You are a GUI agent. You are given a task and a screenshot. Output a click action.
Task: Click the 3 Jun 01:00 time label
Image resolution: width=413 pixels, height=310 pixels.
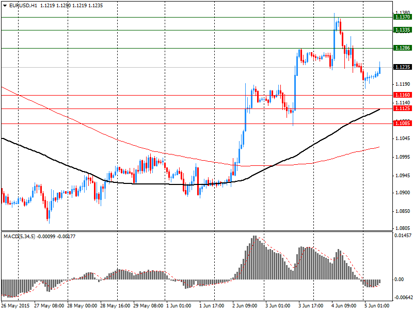coord(278,306)
